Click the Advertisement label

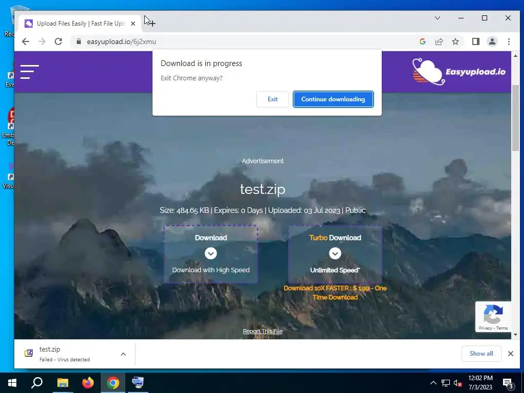[x=263, y=161]
